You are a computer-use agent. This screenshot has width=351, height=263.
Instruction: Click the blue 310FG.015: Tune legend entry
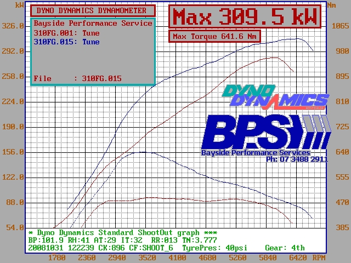66,42
